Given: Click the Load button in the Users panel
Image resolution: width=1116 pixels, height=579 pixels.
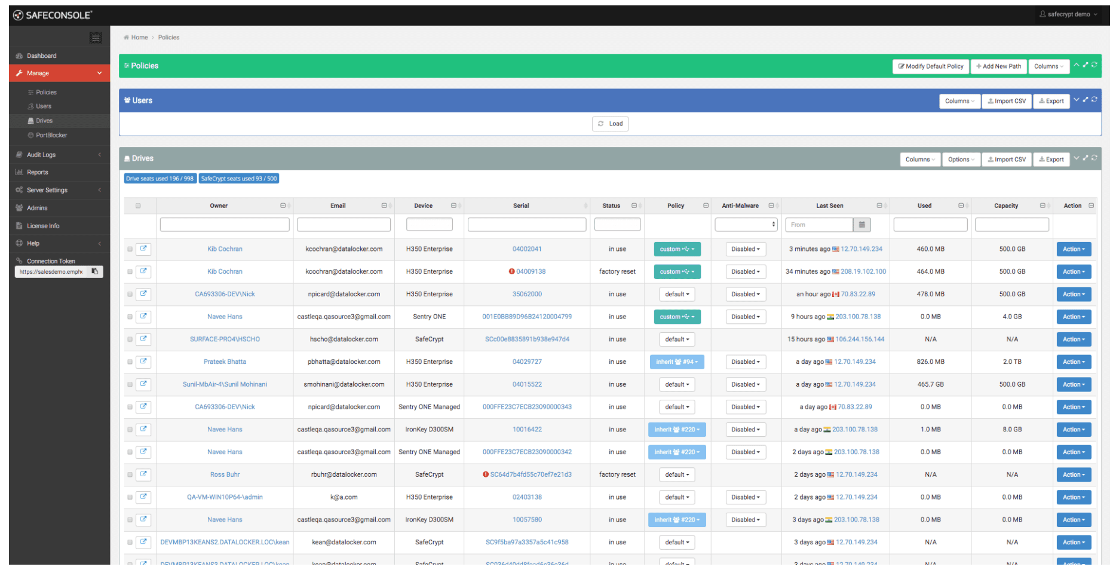Looking at the screenshot, I should click(610, 124).
